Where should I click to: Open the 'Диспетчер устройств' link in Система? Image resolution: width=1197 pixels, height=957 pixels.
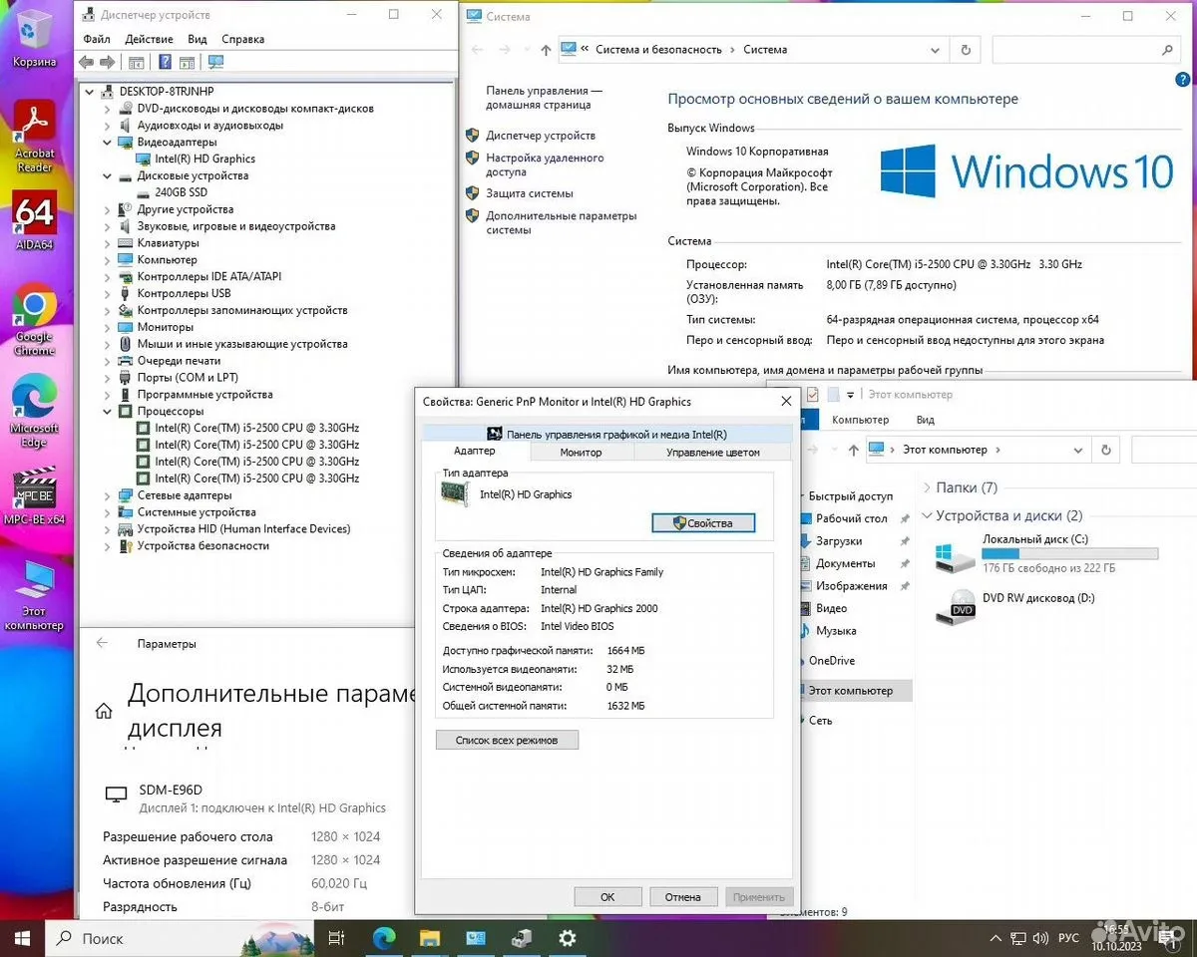coord(540,136)
